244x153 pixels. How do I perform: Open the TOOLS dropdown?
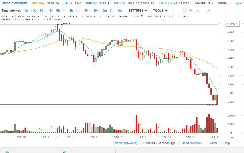[x=160, y=11]
